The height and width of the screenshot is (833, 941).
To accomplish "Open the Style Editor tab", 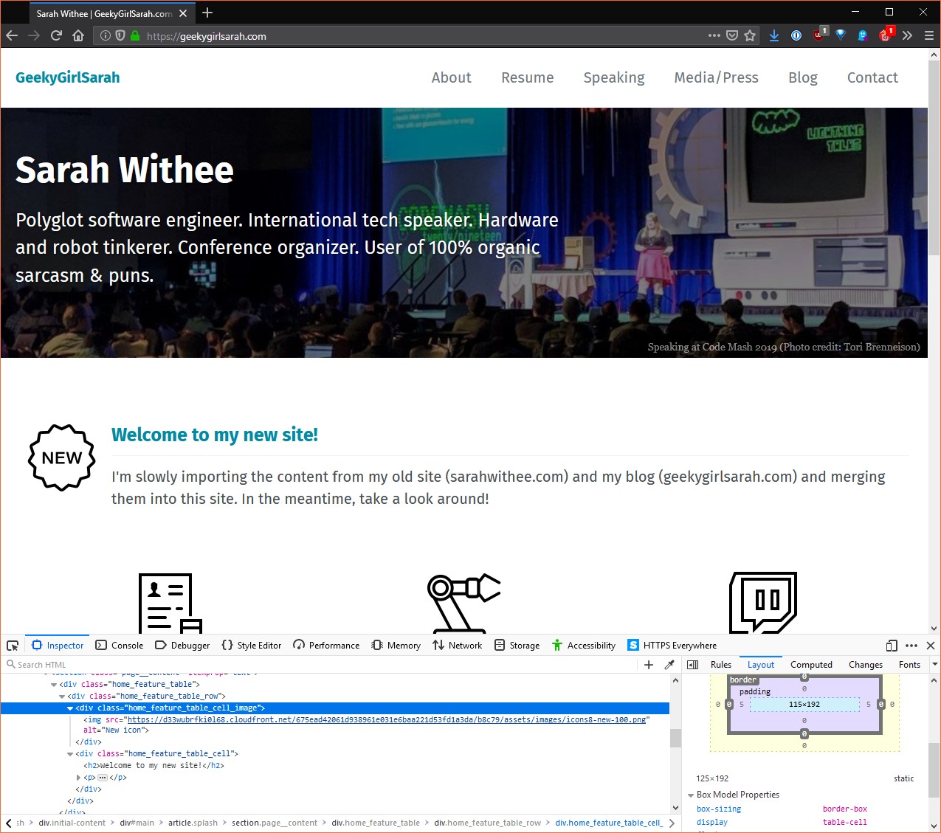I will (252, 646).
